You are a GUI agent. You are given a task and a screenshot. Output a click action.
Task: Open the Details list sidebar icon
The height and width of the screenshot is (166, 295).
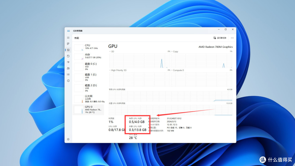point(68,75)
